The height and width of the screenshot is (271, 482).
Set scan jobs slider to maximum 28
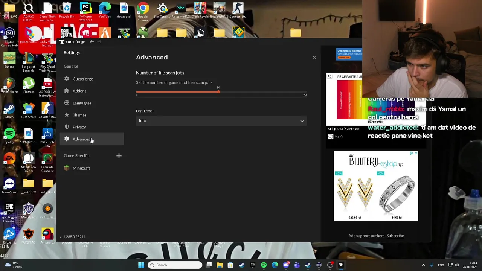(x=306, y=92)
